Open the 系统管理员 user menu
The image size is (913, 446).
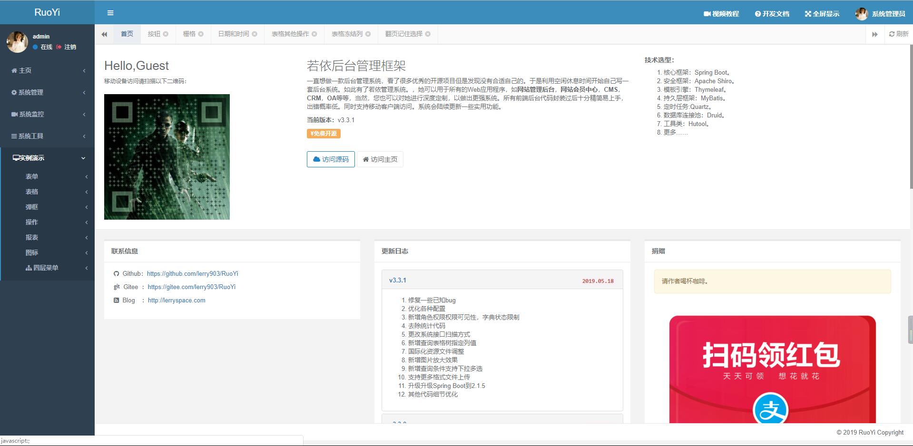pos(881,14)
